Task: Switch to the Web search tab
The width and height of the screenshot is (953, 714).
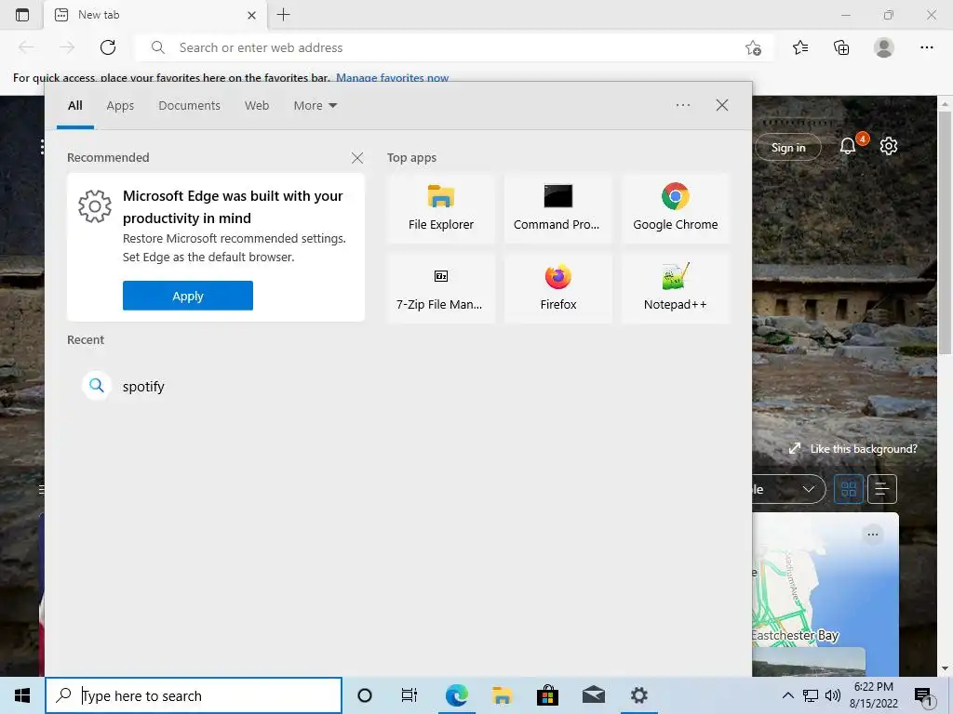Action: tap(257, 106)
